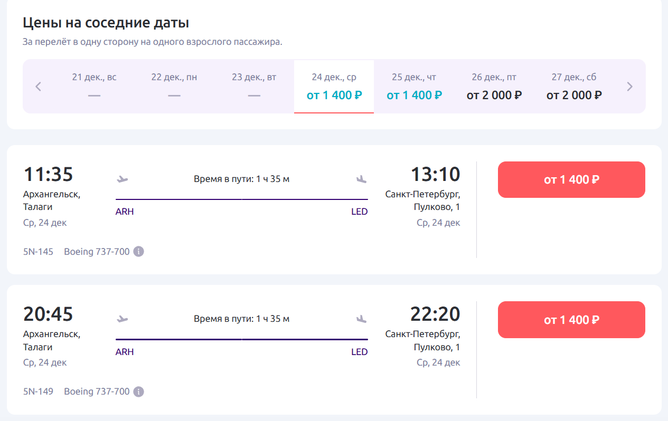Select 21 дек., вс date tab
668x421 pixels.
pyautogui.click(x=94, y=87)
